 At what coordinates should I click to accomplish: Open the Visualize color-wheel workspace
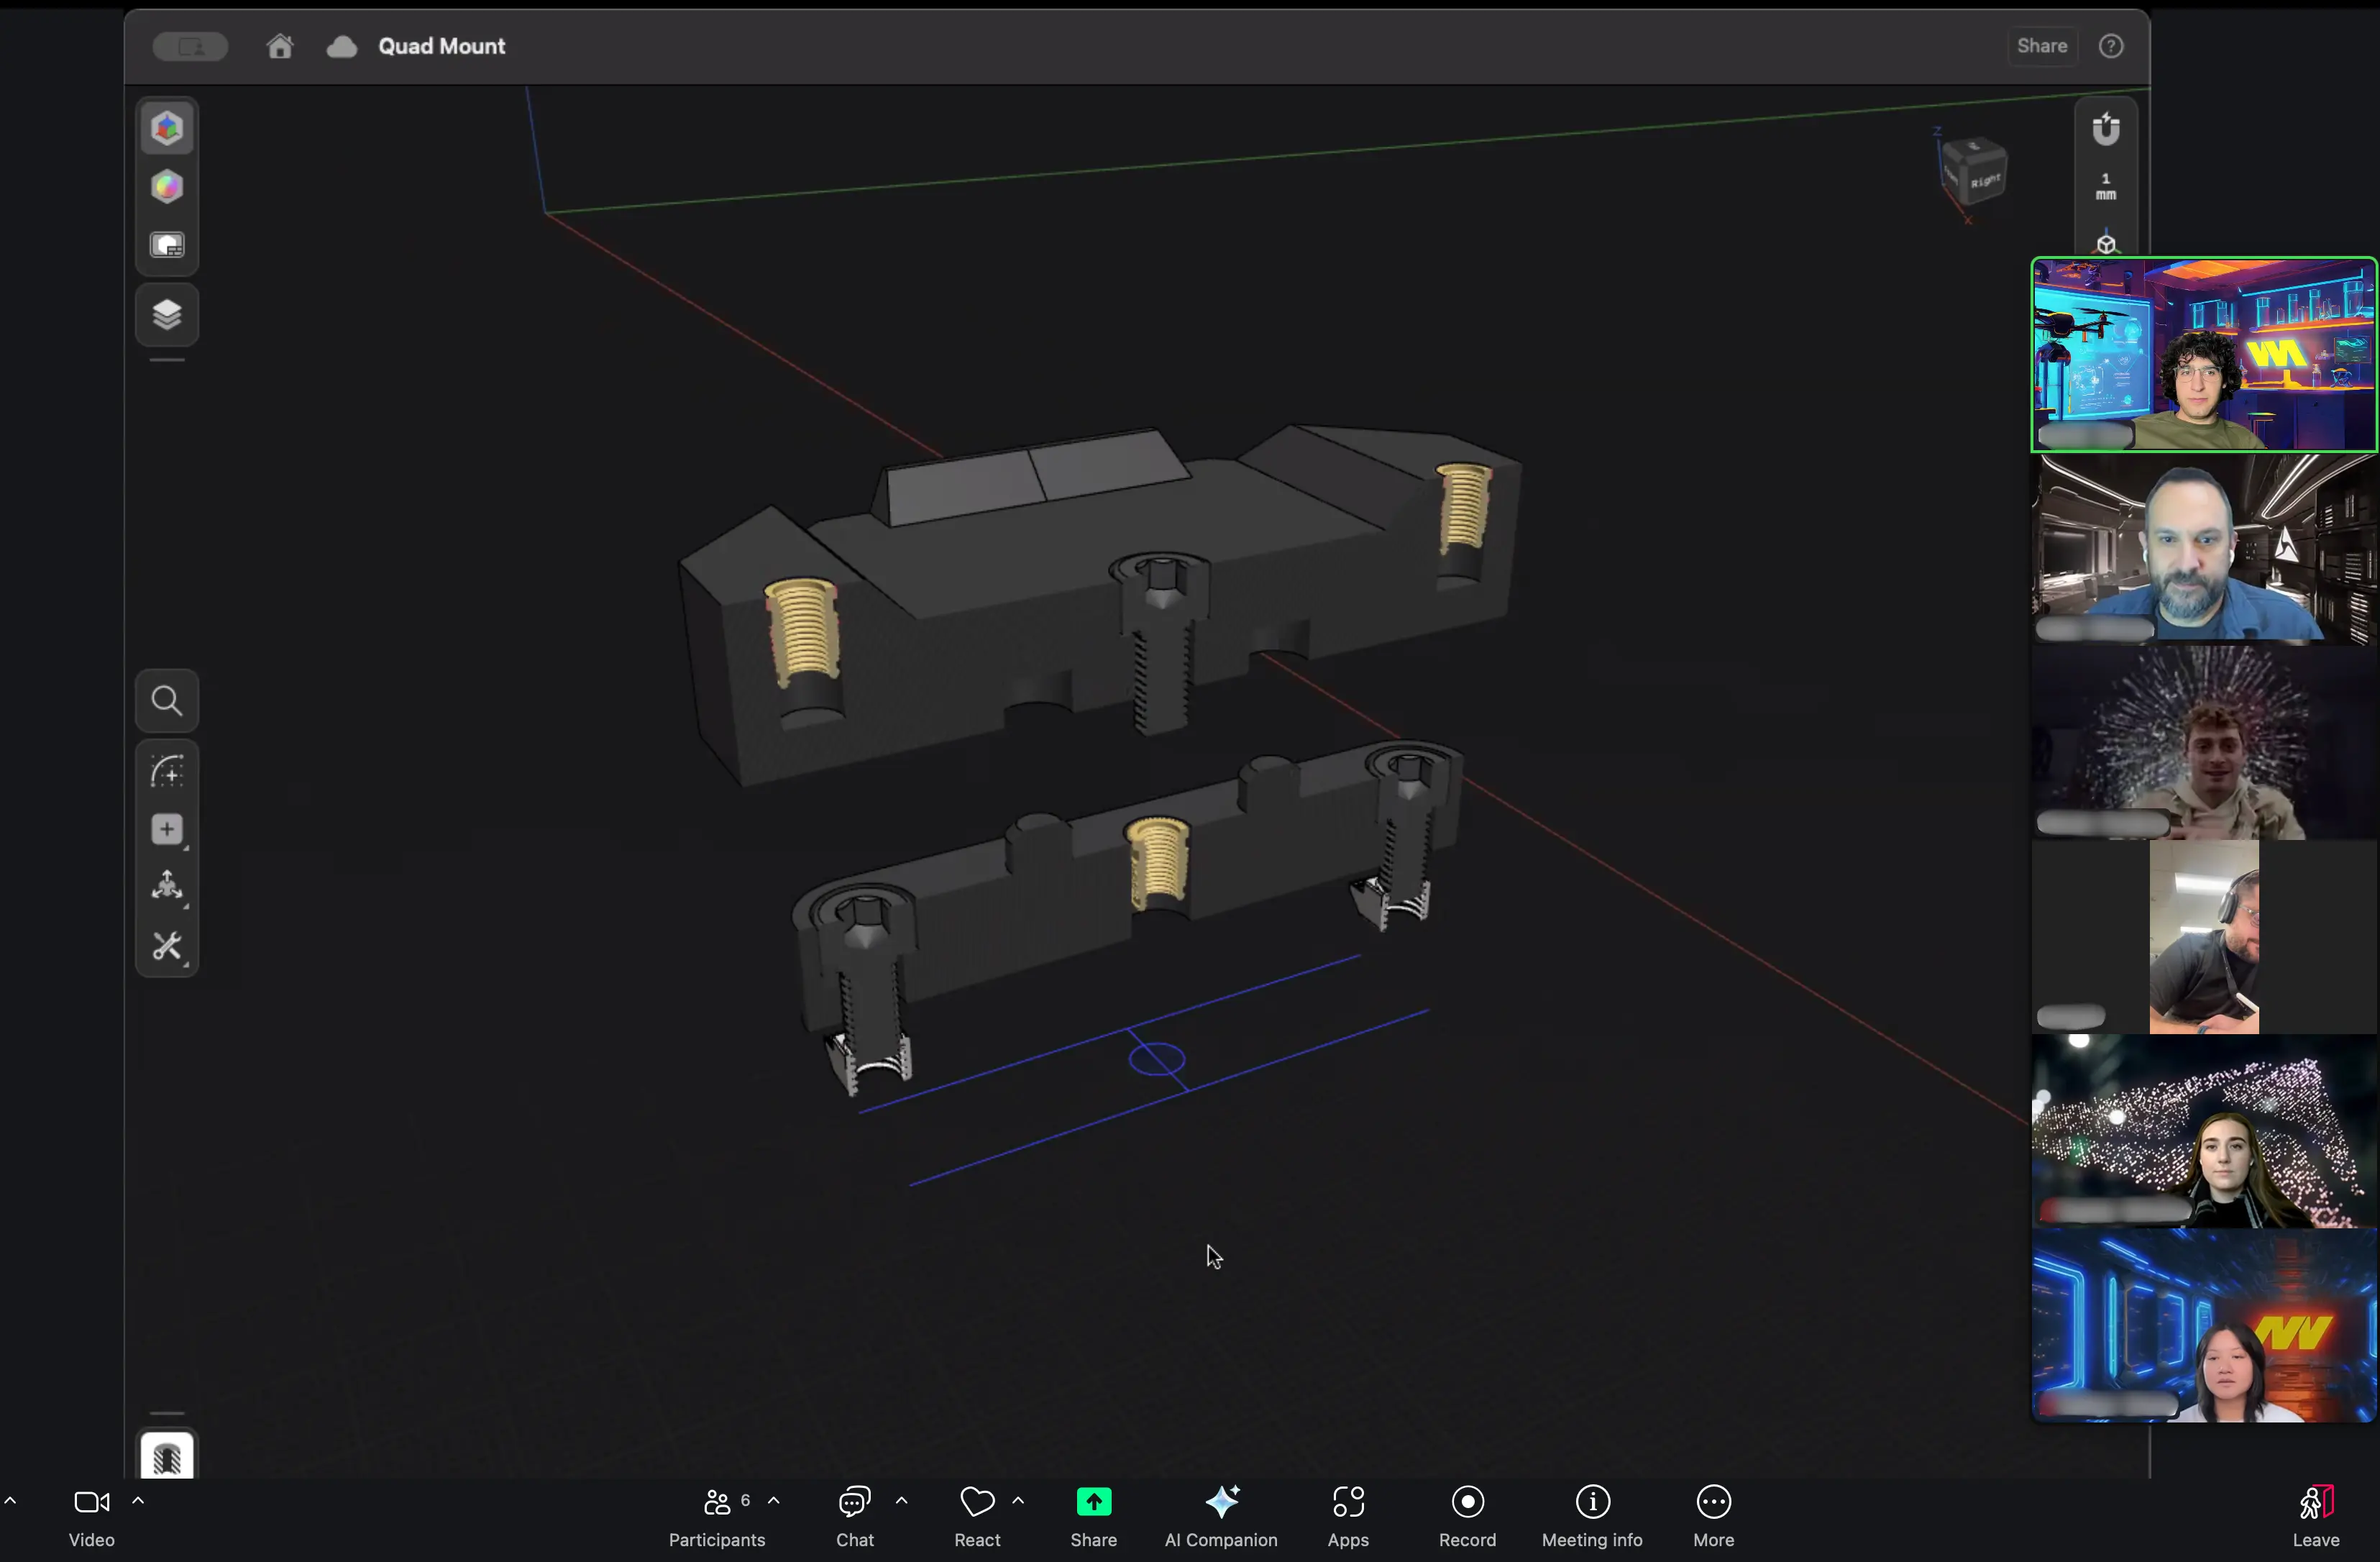coord(167,187)
